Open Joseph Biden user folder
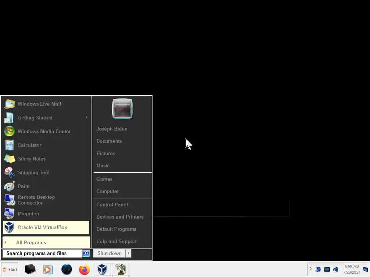The height and width of the screenshot is (277, 370). [x=112, y=129]
